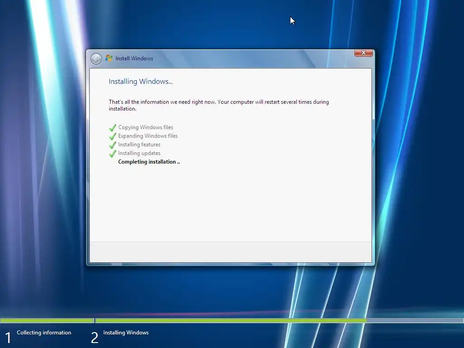Click the Collecting information progress bar segment
The height and width of the screenshot is (348, 464).
point(47,320)
